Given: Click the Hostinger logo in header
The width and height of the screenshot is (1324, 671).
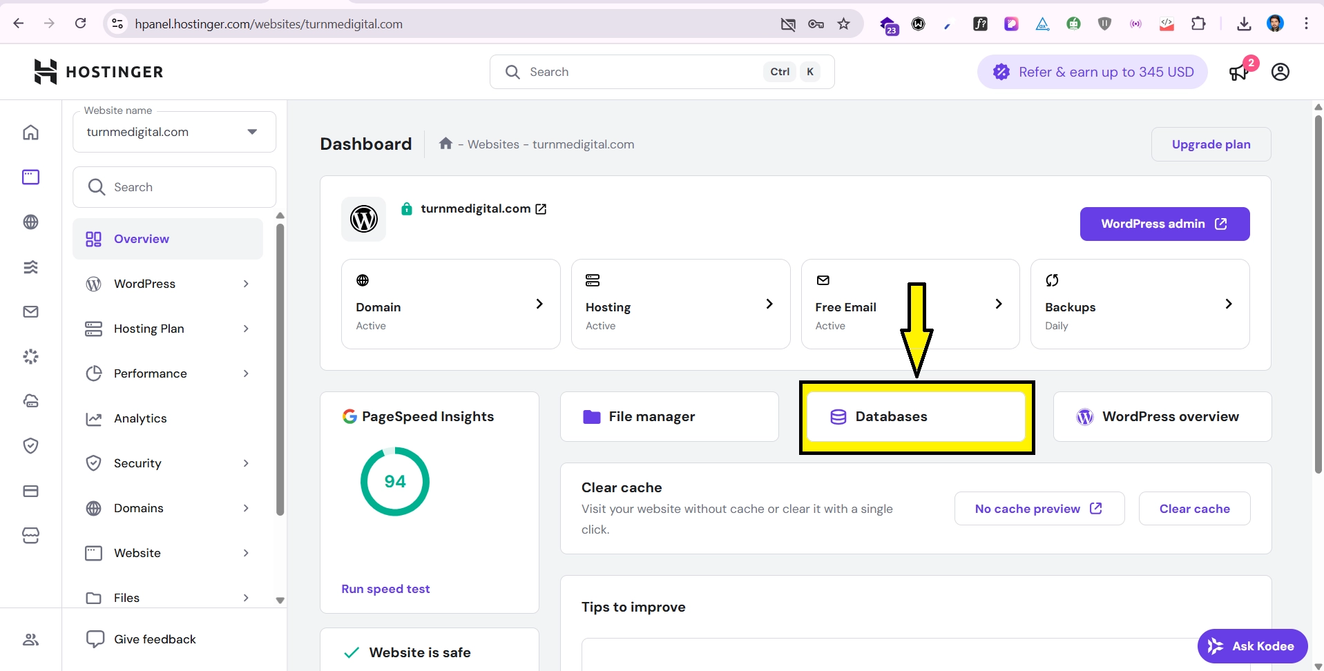Looking at the screenshot, I should [98, 72].
